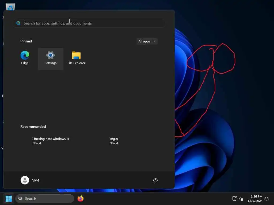This screenshot has height=205, width=274.
Task: Click the VM6 profile avatar icon
Action: 25,180
